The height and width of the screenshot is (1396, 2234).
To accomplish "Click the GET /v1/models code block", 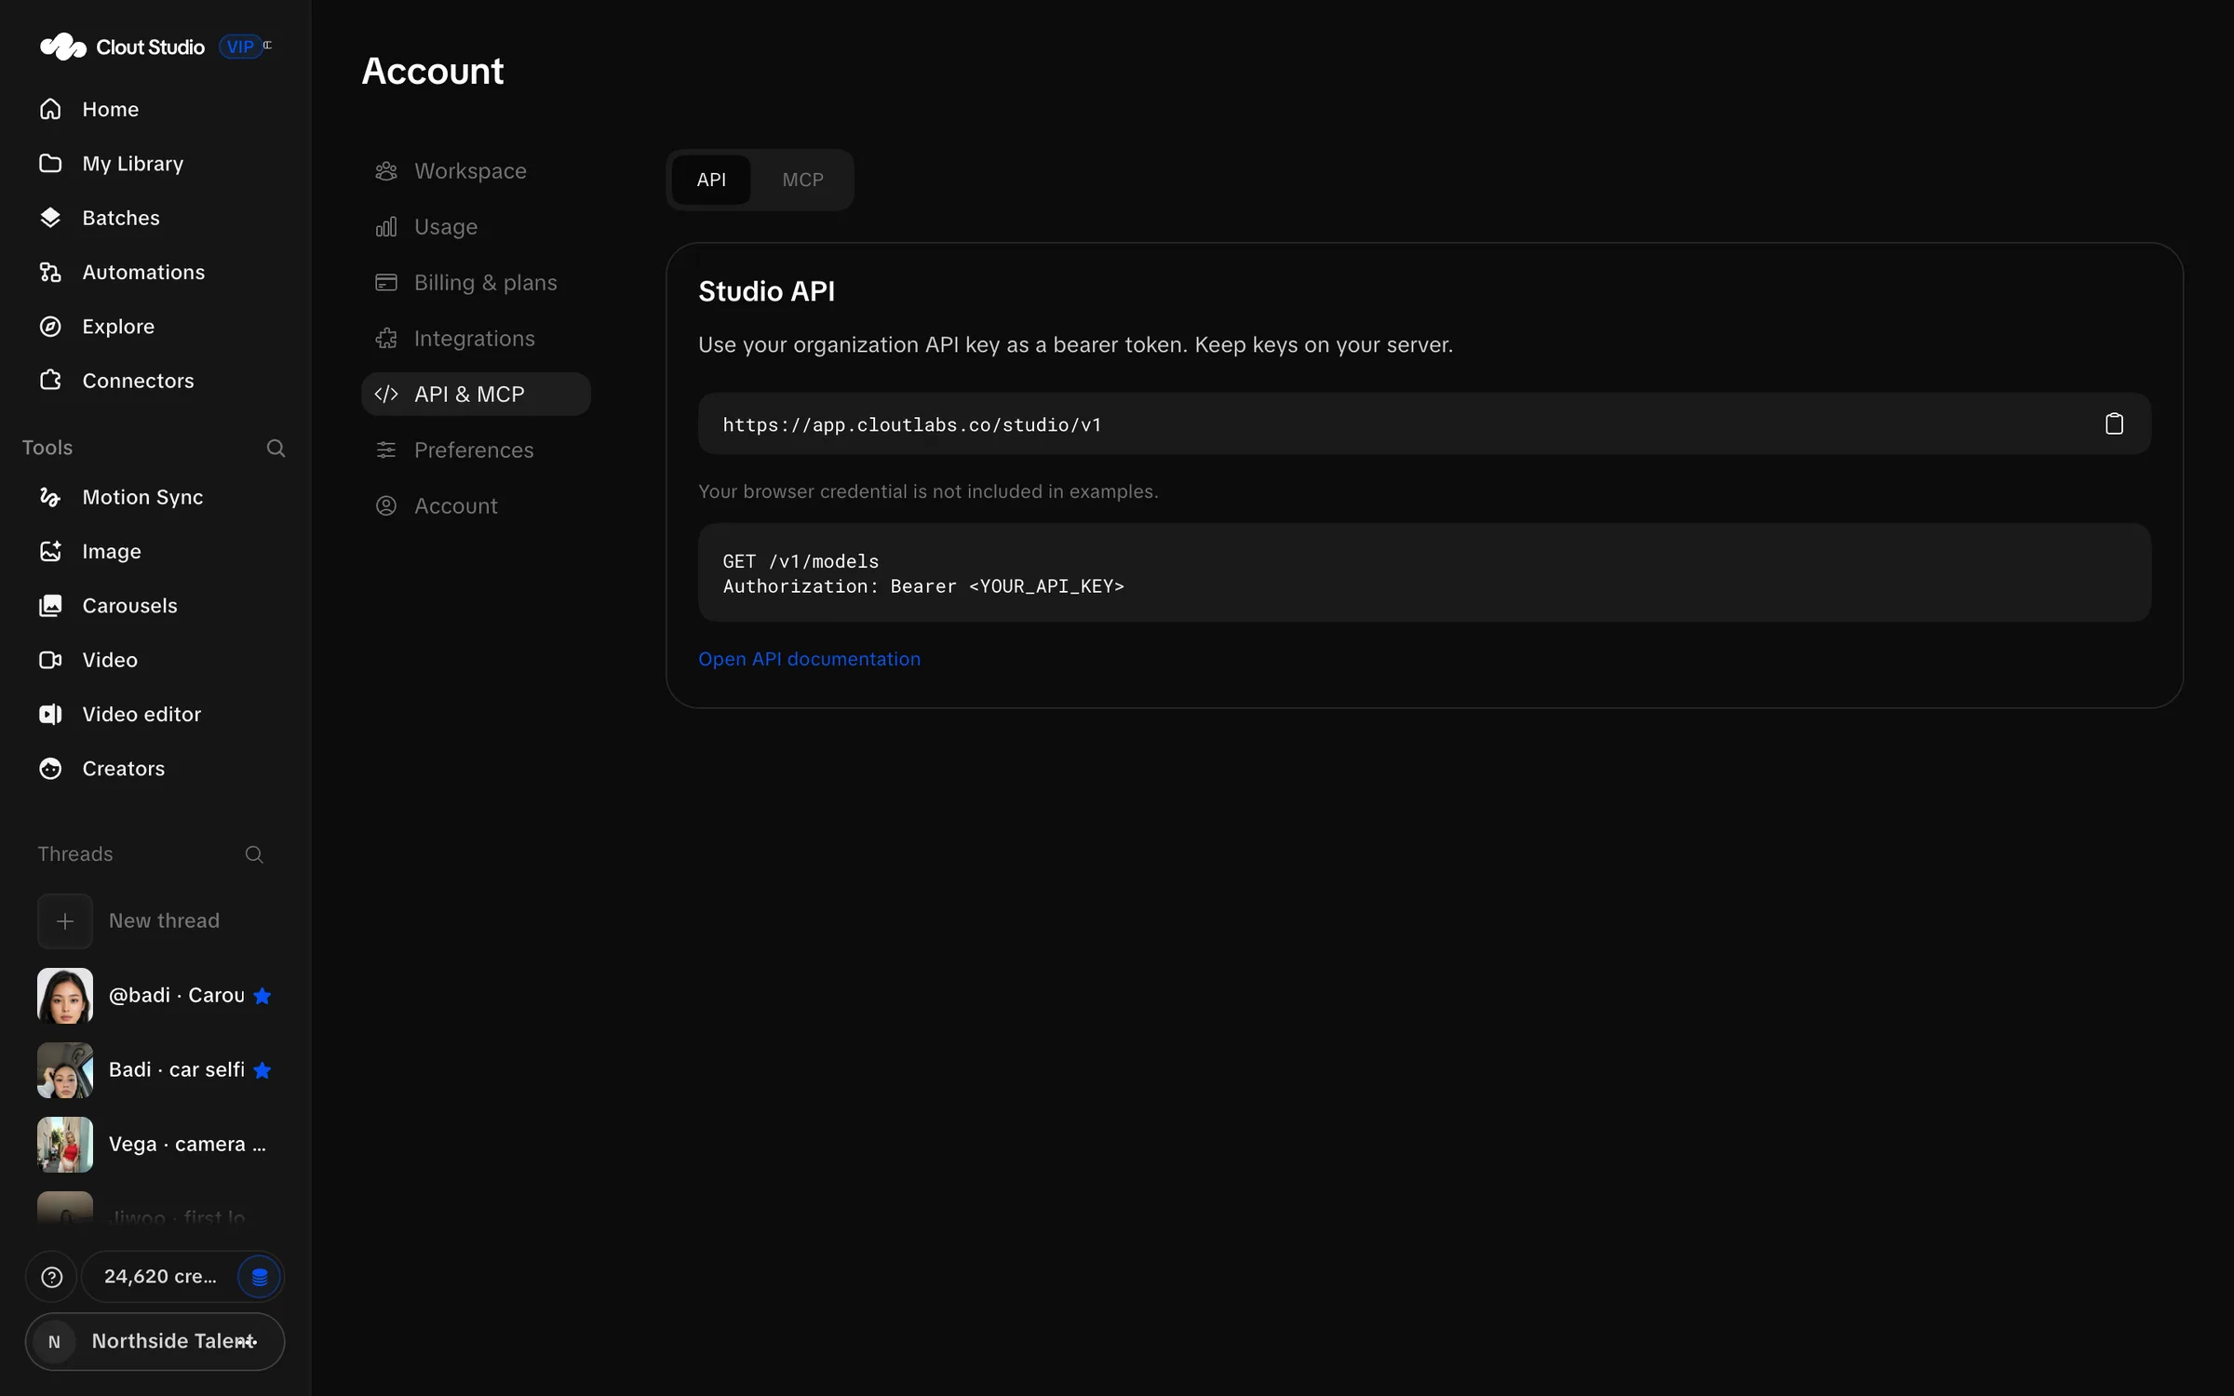I will [1424, 572].
